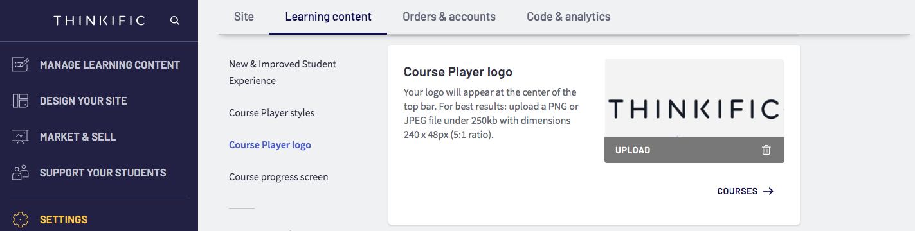Click the Manage Learning Content pencil icon
Screen dimensions: 915x231
coord(21,65)
